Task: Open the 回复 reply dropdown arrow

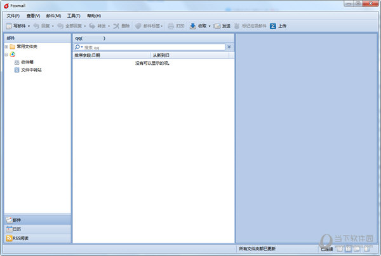Action: (53, 26)
